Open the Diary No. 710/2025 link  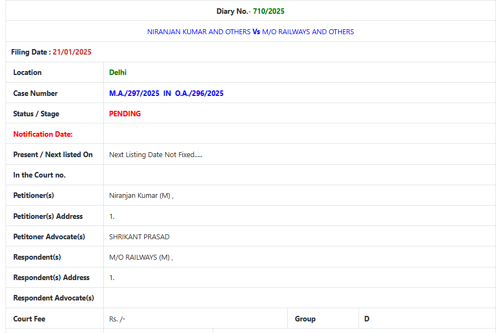tap(268, 10)
